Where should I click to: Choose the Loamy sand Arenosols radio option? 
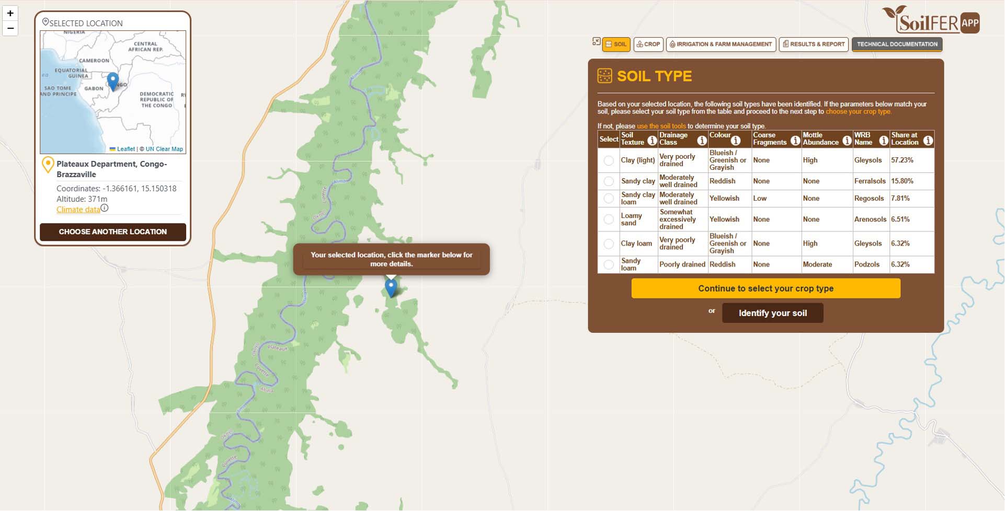609,219
